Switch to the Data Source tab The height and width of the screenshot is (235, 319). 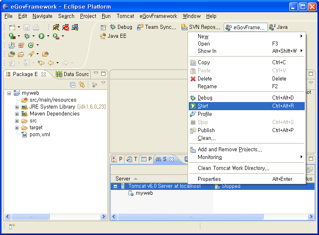point(72,74)
